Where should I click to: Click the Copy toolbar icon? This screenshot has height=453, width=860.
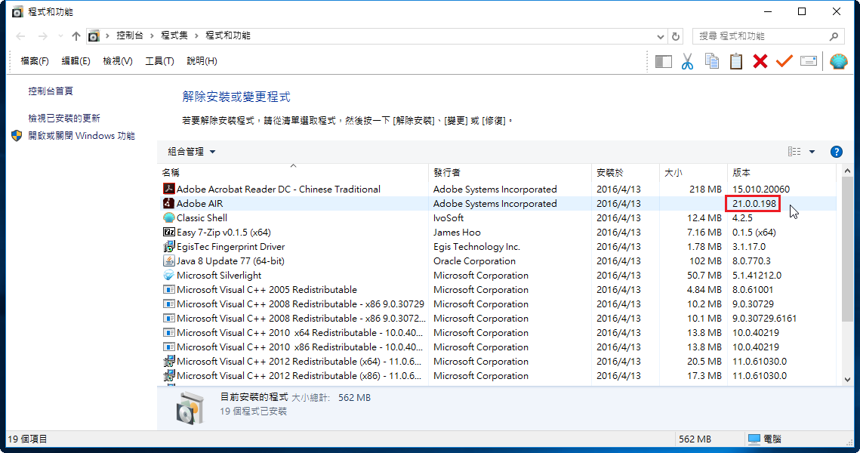(712, 61)
